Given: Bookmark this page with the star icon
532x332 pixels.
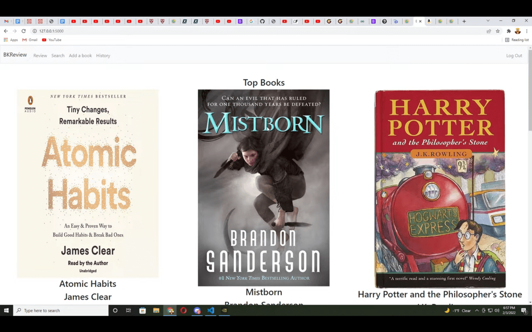Looking at the screenshot, I should click(498, 31).
